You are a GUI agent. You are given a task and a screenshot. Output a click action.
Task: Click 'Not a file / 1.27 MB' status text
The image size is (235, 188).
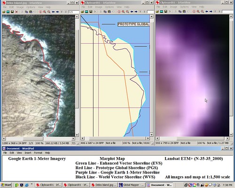[218, 143]
